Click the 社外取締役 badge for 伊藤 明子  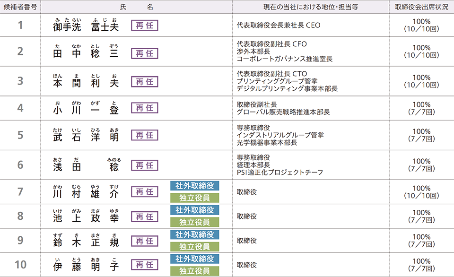coord(194,259)
